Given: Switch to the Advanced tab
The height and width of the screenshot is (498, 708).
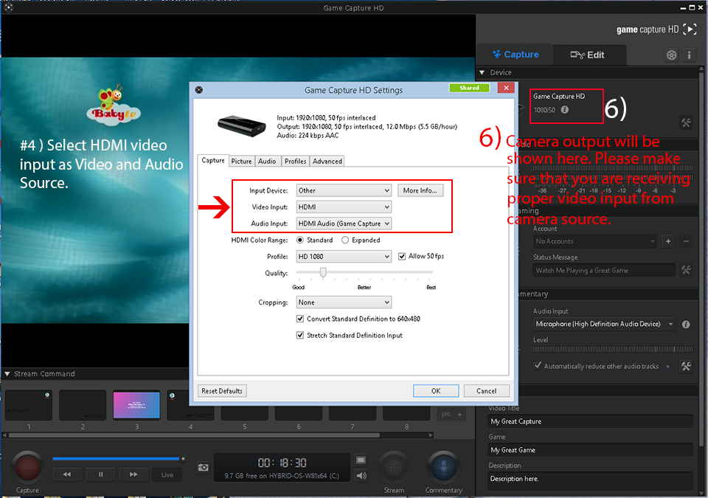Looking at the screenshot, I should [x=327, y=162].
